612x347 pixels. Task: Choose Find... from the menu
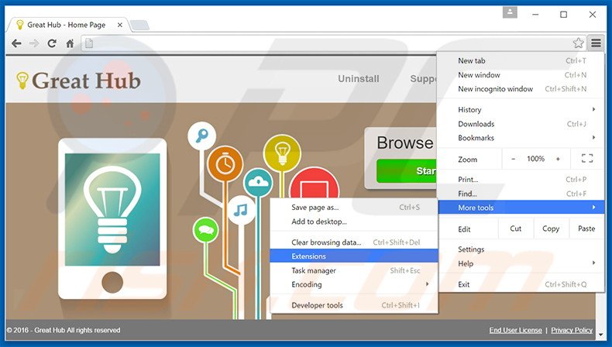[x=521, y=193]
